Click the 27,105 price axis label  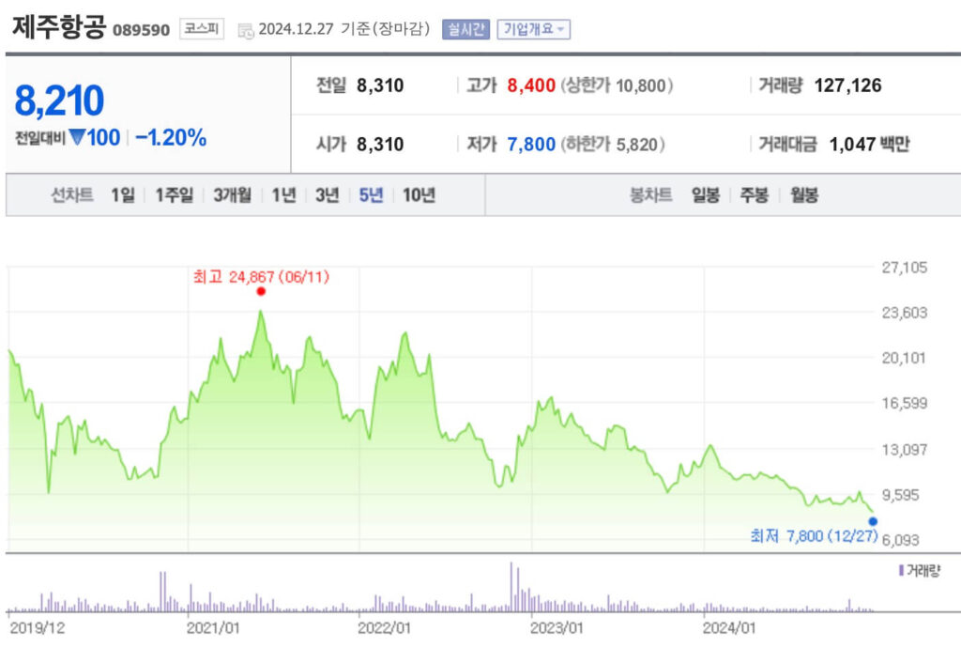904,268
